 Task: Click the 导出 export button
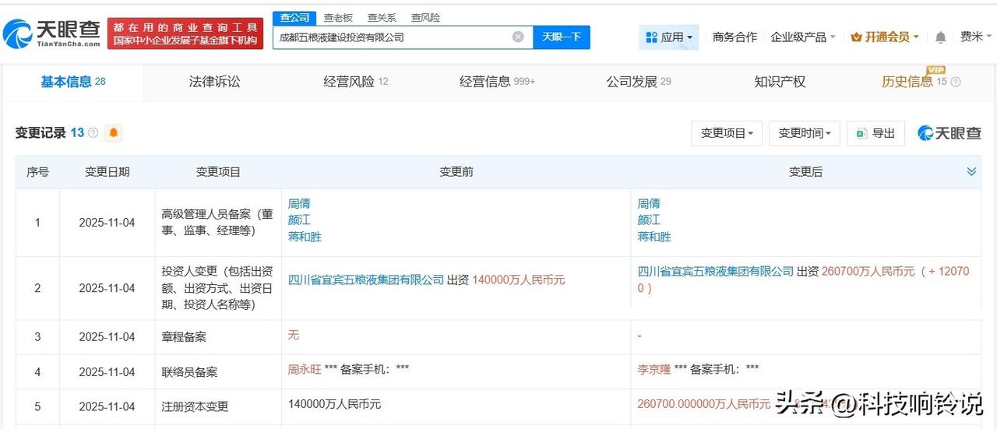tap(875, 133)
